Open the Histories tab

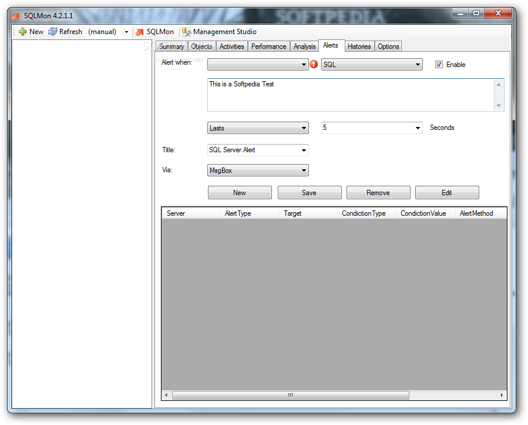coord(359,46)
